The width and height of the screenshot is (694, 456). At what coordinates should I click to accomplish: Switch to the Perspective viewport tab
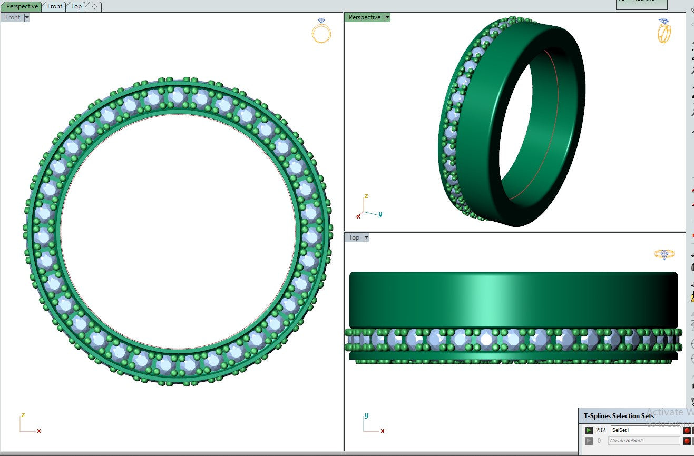22,6
